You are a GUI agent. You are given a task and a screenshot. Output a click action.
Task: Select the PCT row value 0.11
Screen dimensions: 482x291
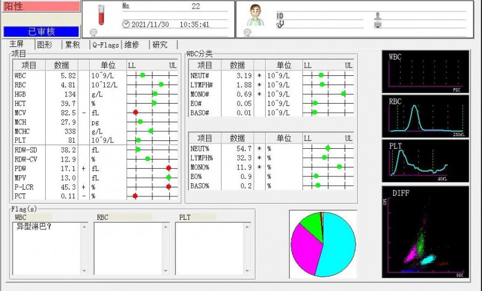click(x=68, y=196)
